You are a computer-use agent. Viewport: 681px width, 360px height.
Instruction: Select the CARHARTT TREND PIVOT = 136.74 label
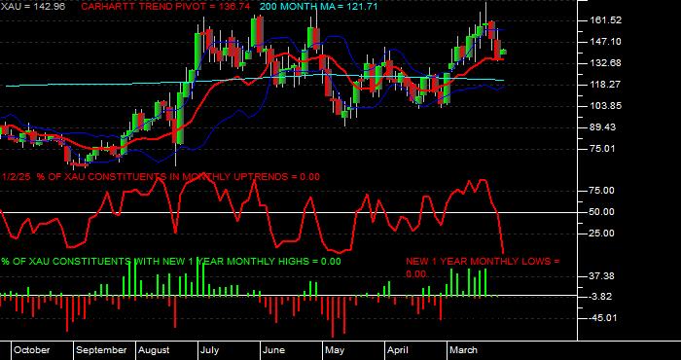pos(165,7)
